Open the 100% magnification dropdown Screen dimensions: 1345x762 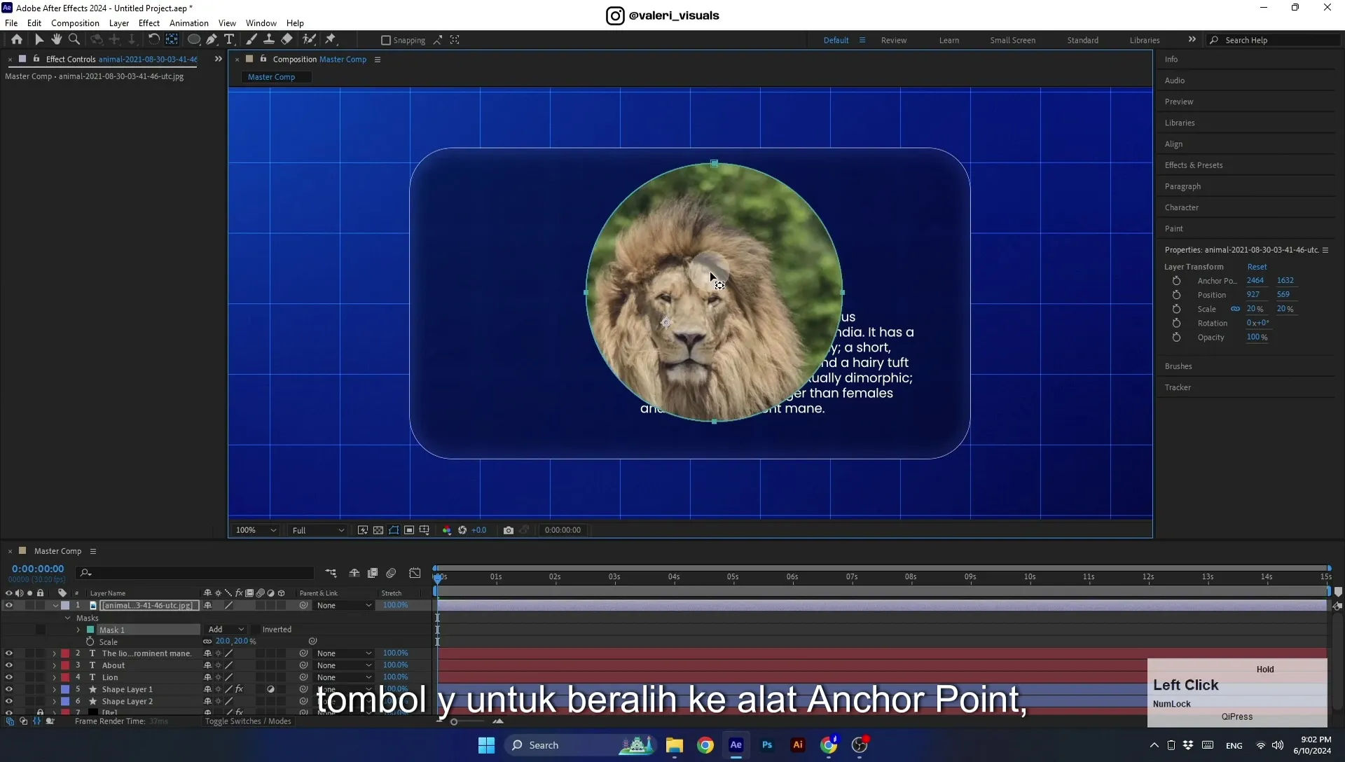pyautogui.click(x=256, y=530)
